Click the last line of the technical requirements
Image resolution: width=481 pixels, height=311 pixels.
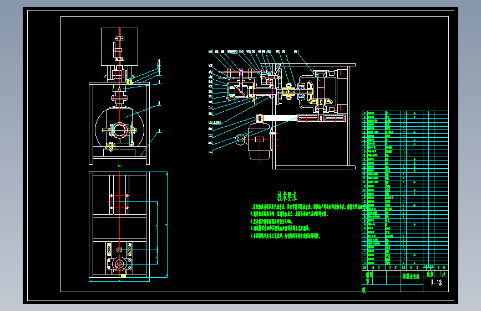(285, 236)
